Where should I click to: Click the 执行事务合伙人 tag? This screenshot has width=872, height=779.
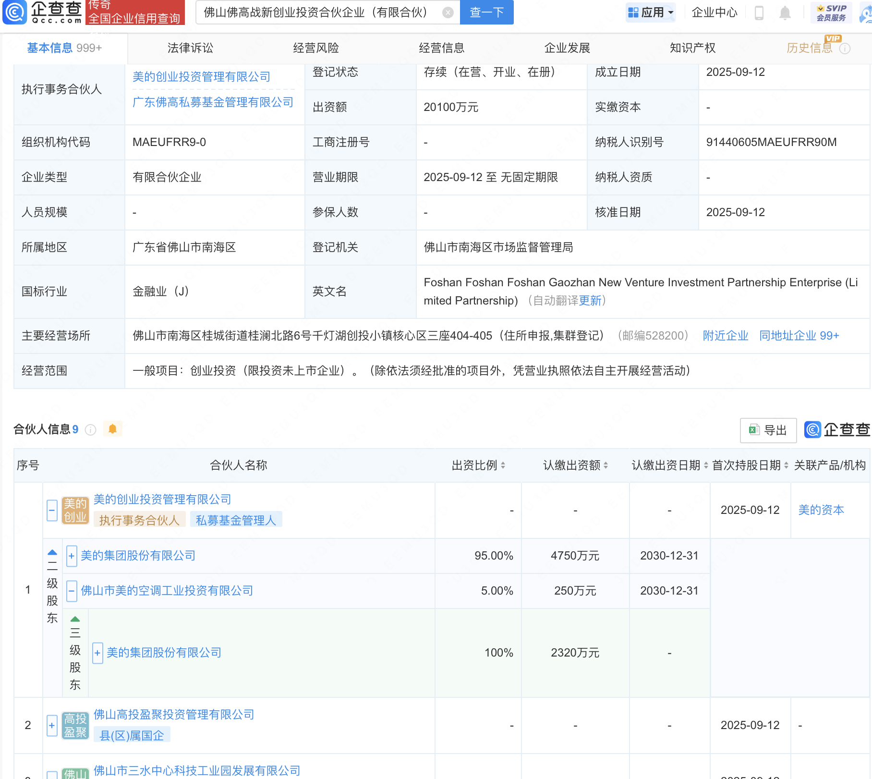[x=139, y=521]
